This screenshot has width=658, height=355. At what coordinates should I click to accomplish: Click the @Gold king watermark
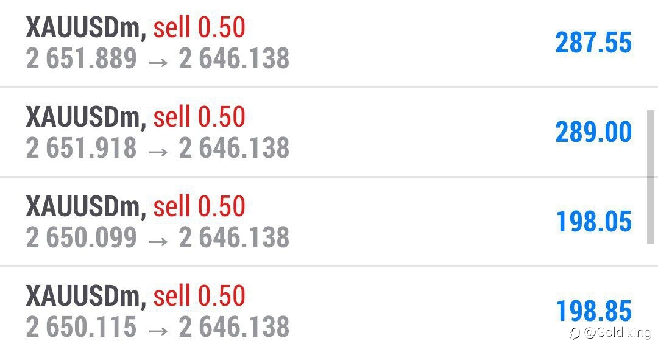610,332
